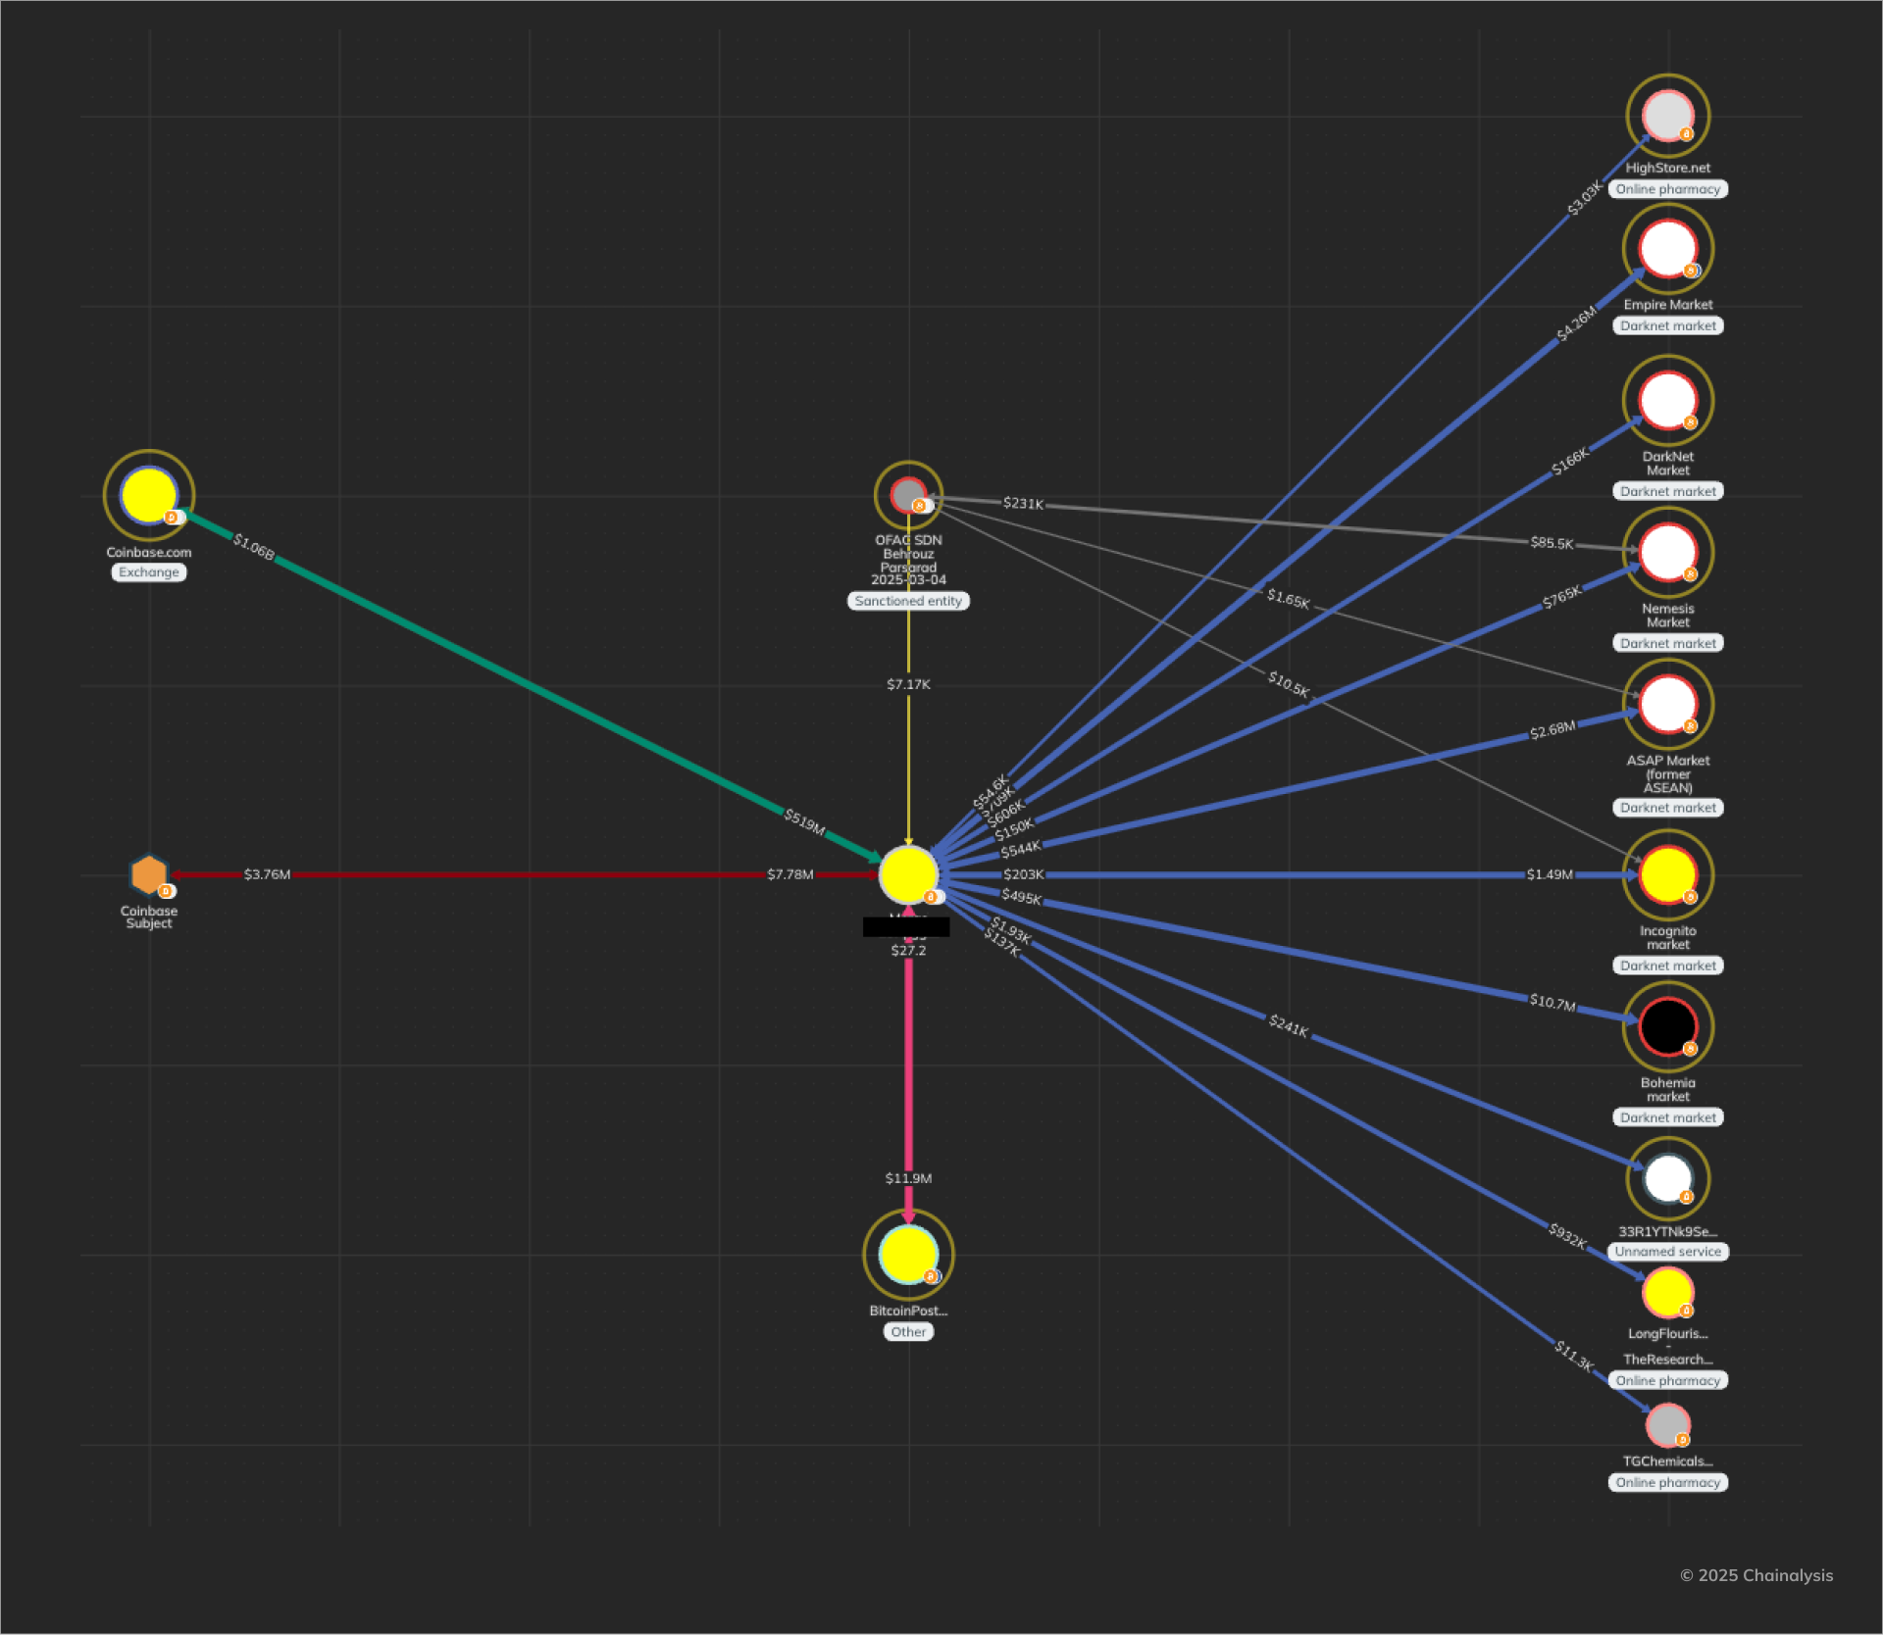The width and height of the screenshot is (1883, 1635).
Task: Click the Coinbase.com exchange node
Action: (149, 495)
